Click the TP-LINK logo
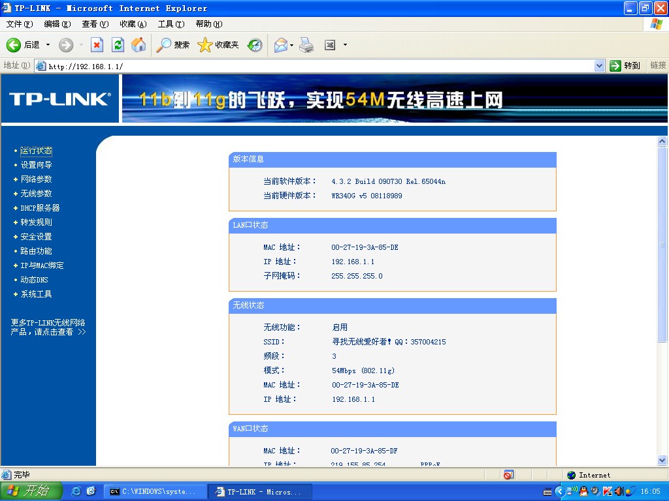 59,99
